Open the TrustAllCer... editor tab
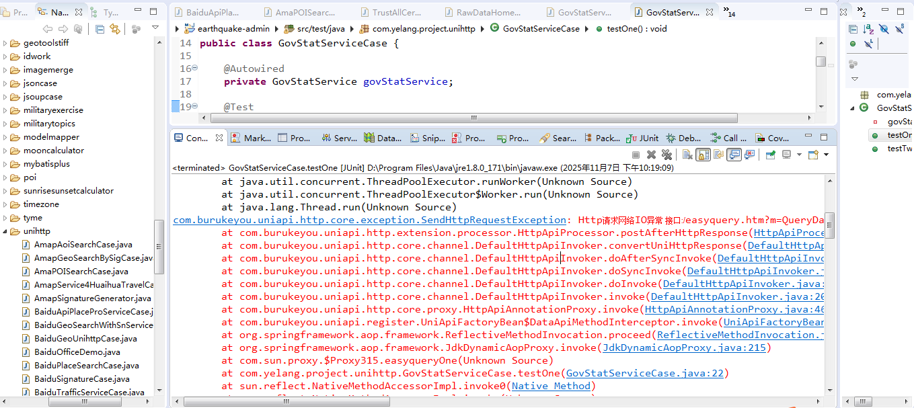 [x=391, y=12]
